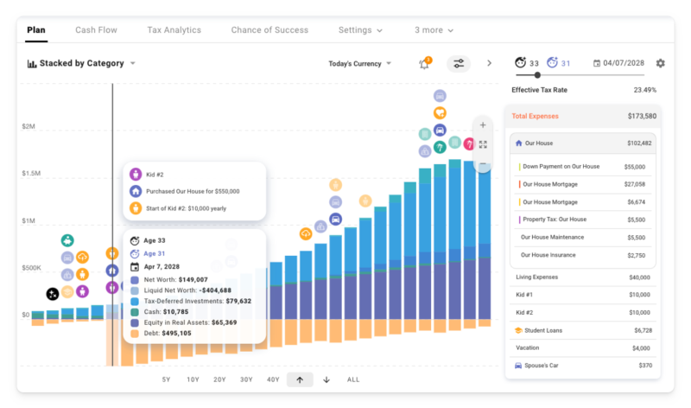Open the gear settings icon beside the date
This screenshot has width=691, height=408.
pos(661,63)
